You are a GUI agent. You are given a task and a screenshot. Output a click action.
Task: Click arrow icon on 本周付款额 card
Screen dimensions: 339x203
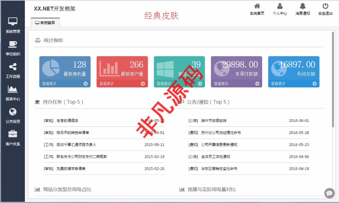pyautogui.click(x=257, y=84)
